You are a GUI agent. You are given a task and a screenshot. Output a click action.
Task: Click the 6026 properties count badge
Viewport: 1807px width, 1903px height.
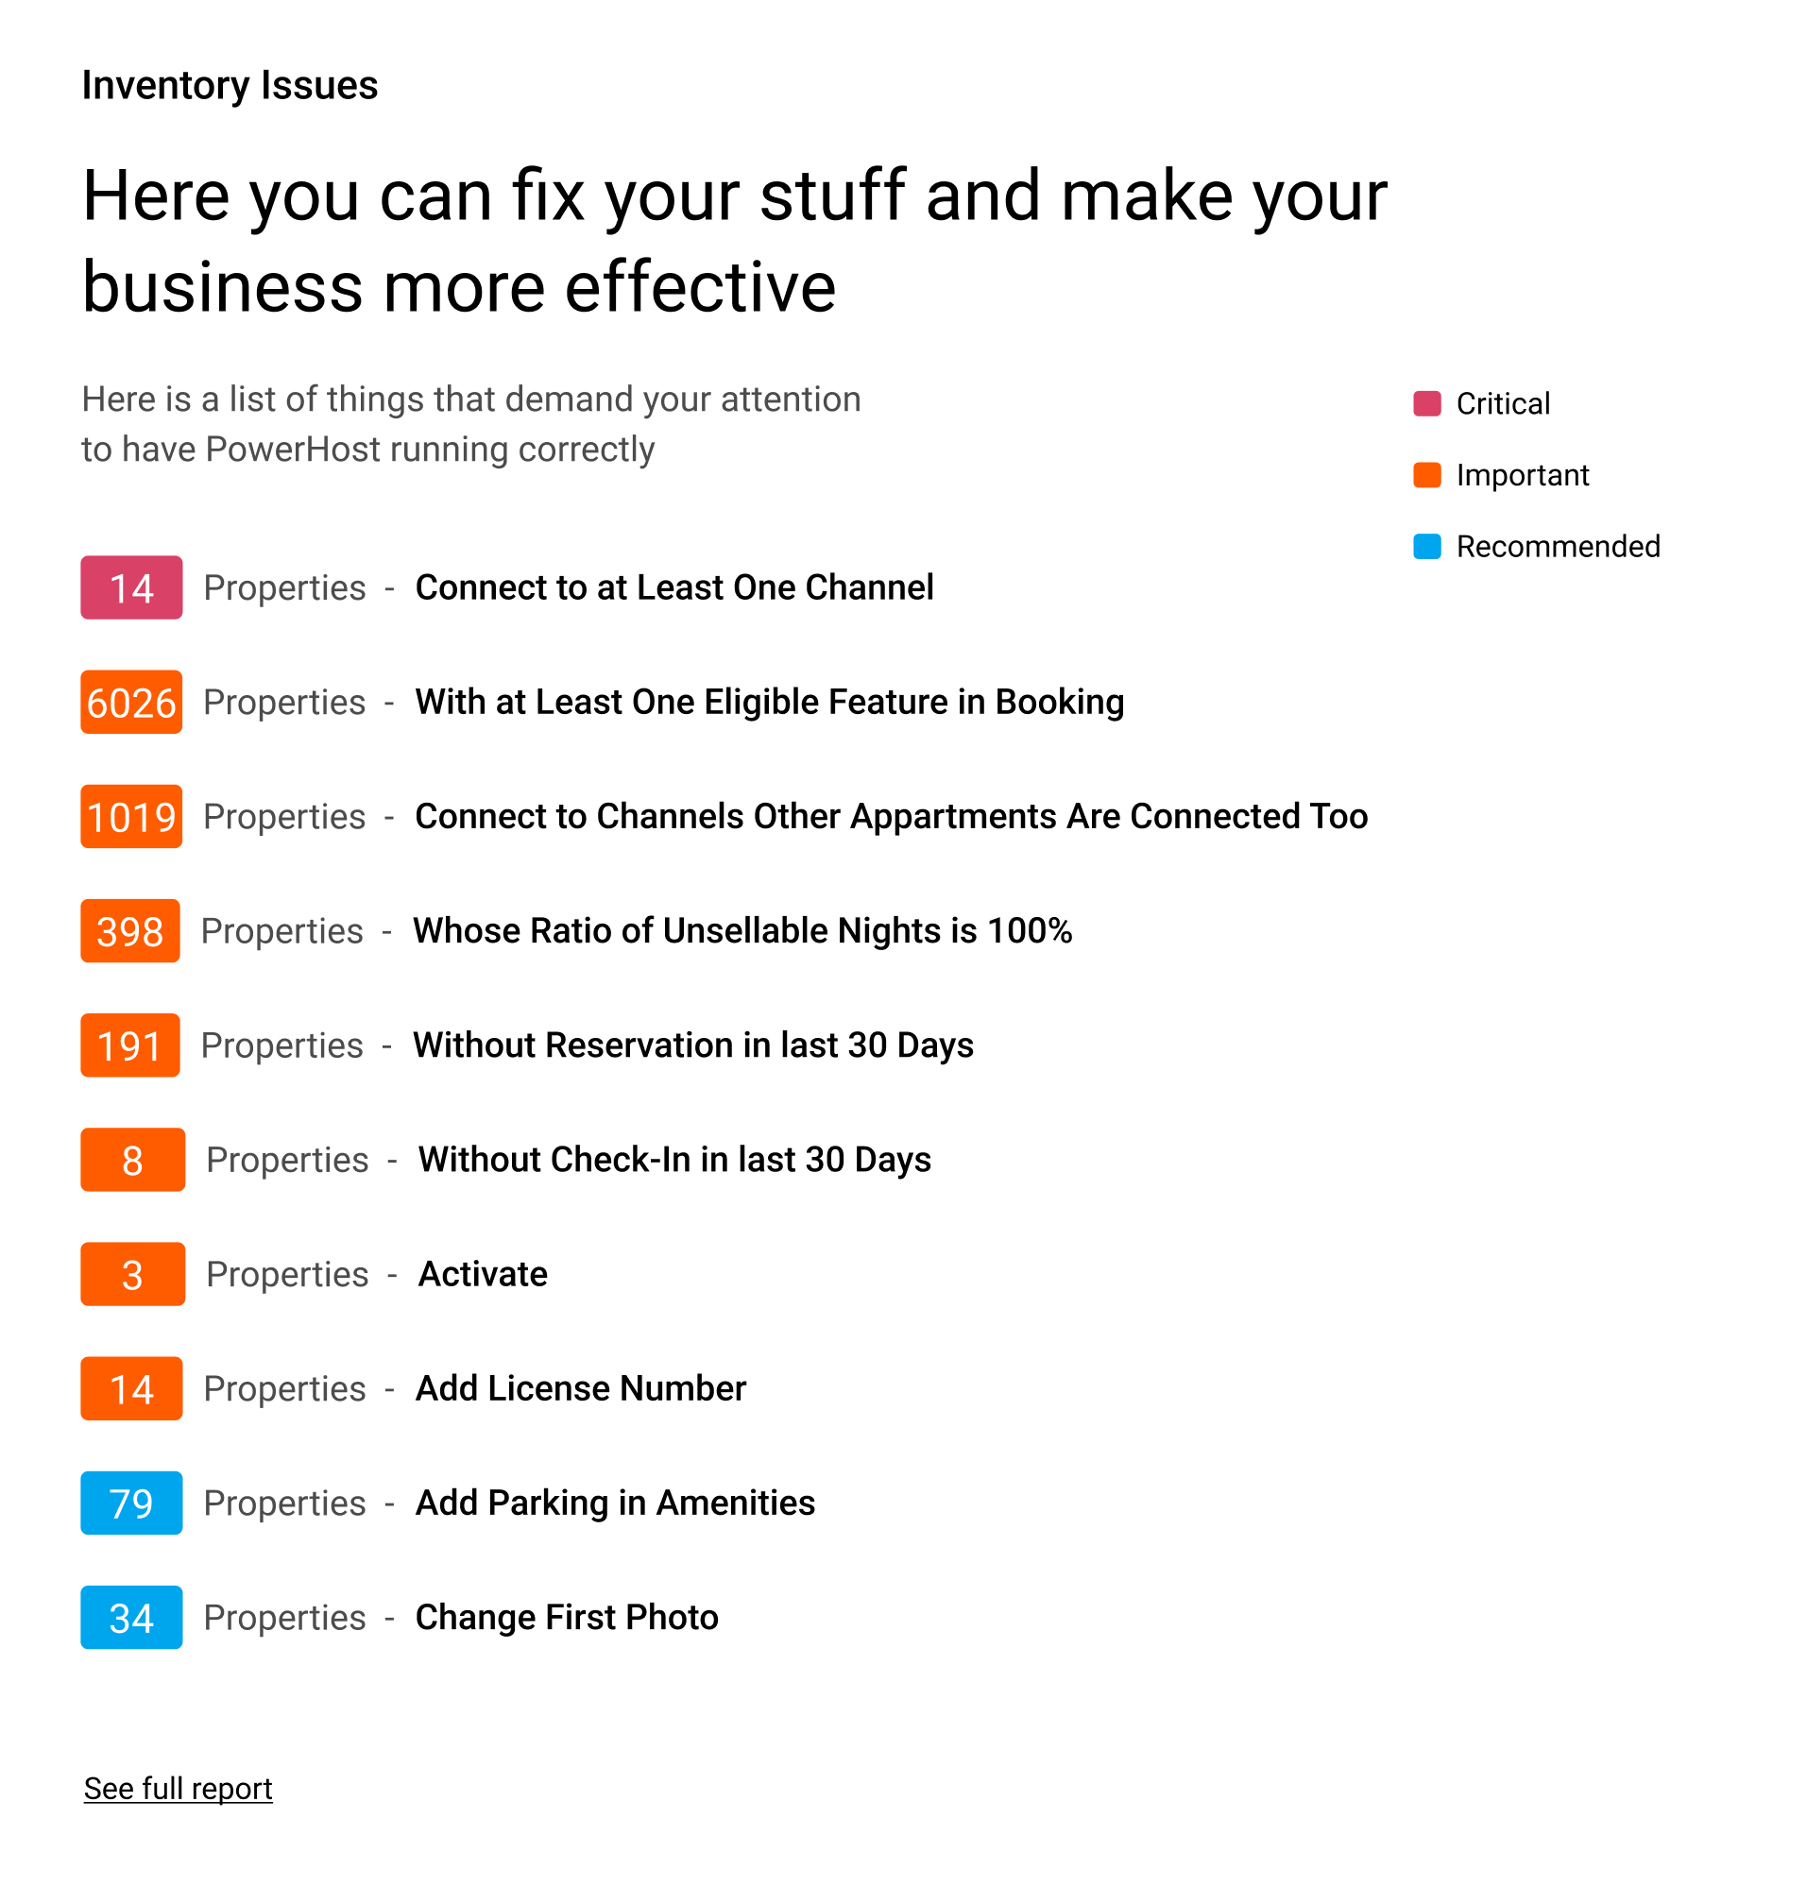[x=131, y=702]
